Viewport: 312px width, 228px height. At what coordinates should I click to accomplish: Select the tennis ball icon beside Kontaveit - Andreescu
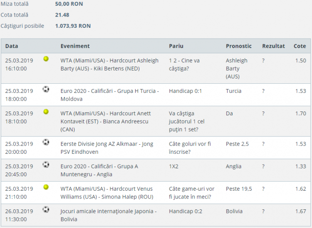pyautogui.click(x=46, y=112)
